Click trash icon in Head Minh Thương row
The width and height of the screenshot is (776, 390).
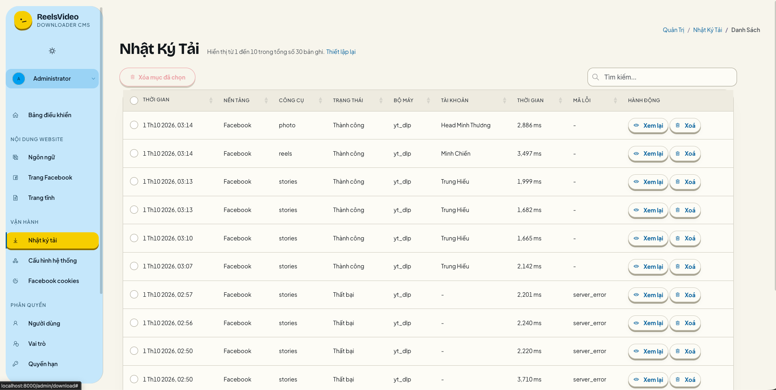click(678, 125)
